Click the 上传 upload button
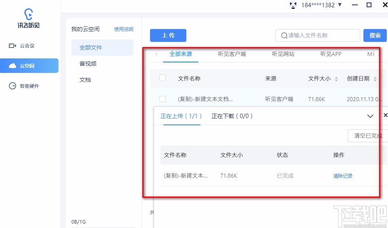The image size is (388, 228). pos(168,35)
